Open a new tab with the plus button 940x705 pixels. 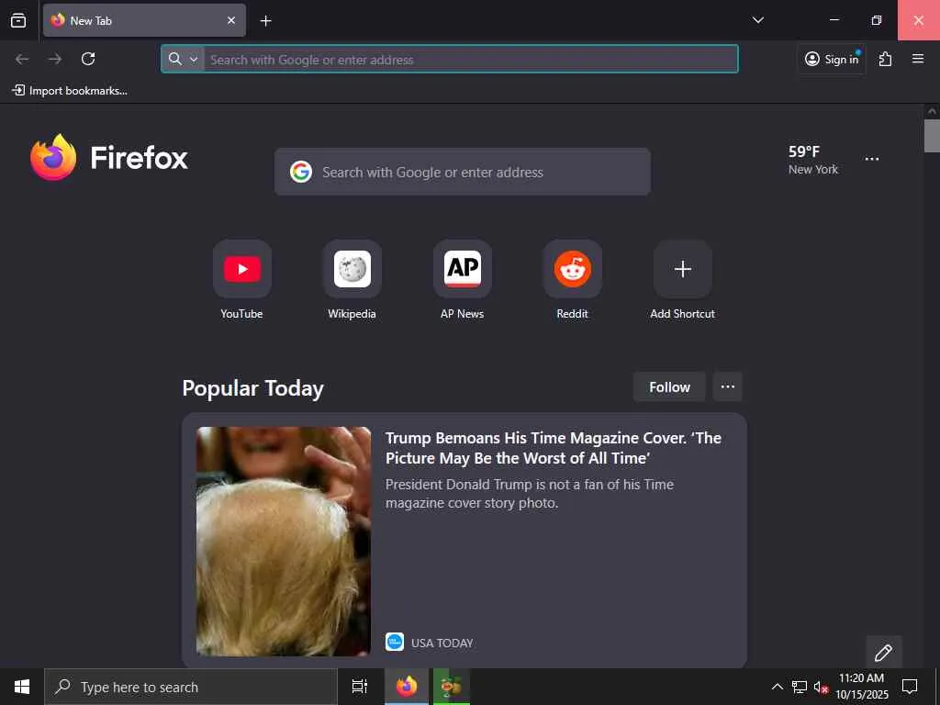tap(265, 21)
